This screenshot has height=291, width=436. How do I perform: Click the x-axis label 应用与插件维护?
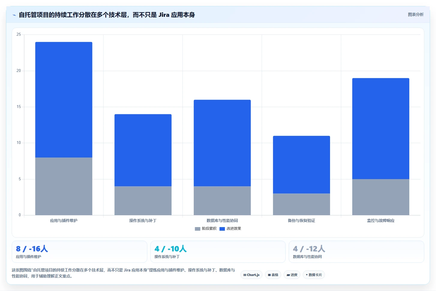[x=64, y=220]
